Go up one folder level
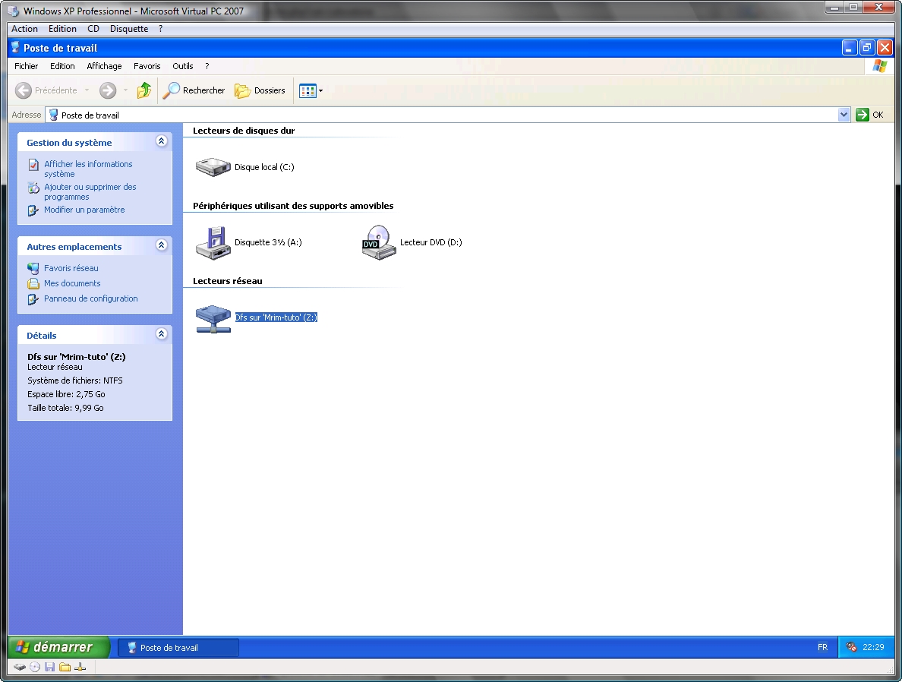The width and height of the screenshot is (902, 682). [x=143, y=90]
